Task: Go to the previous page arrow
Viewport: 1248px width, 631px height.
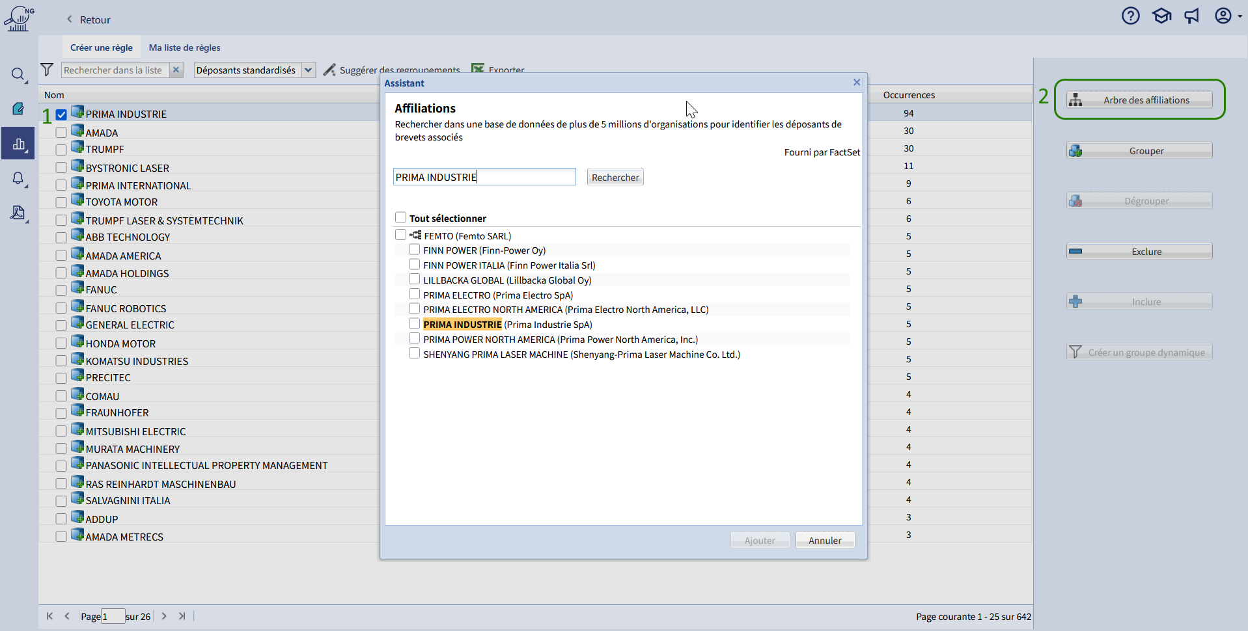Action: click(67, 616)
